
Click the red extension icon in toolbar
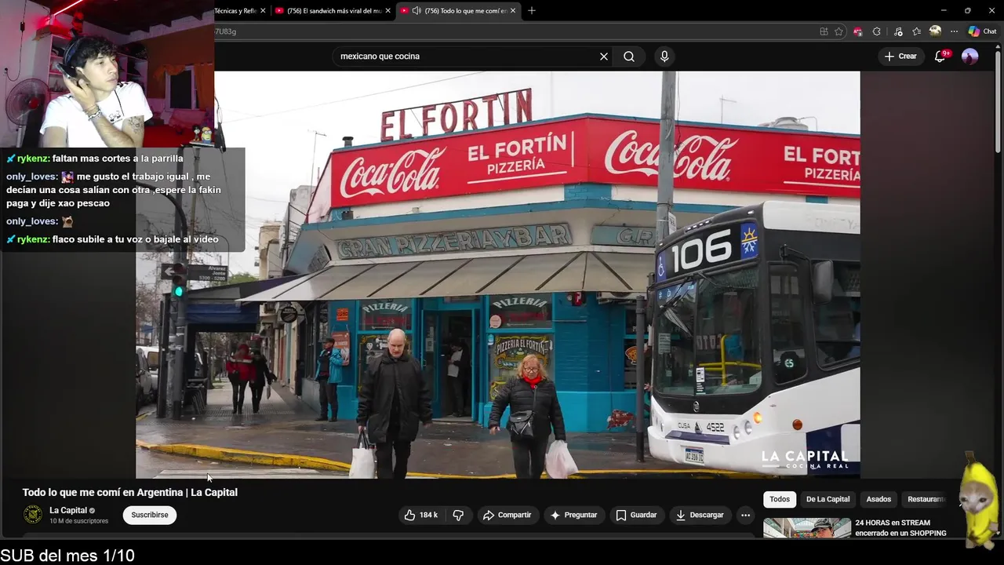click(x=858, y=31)
